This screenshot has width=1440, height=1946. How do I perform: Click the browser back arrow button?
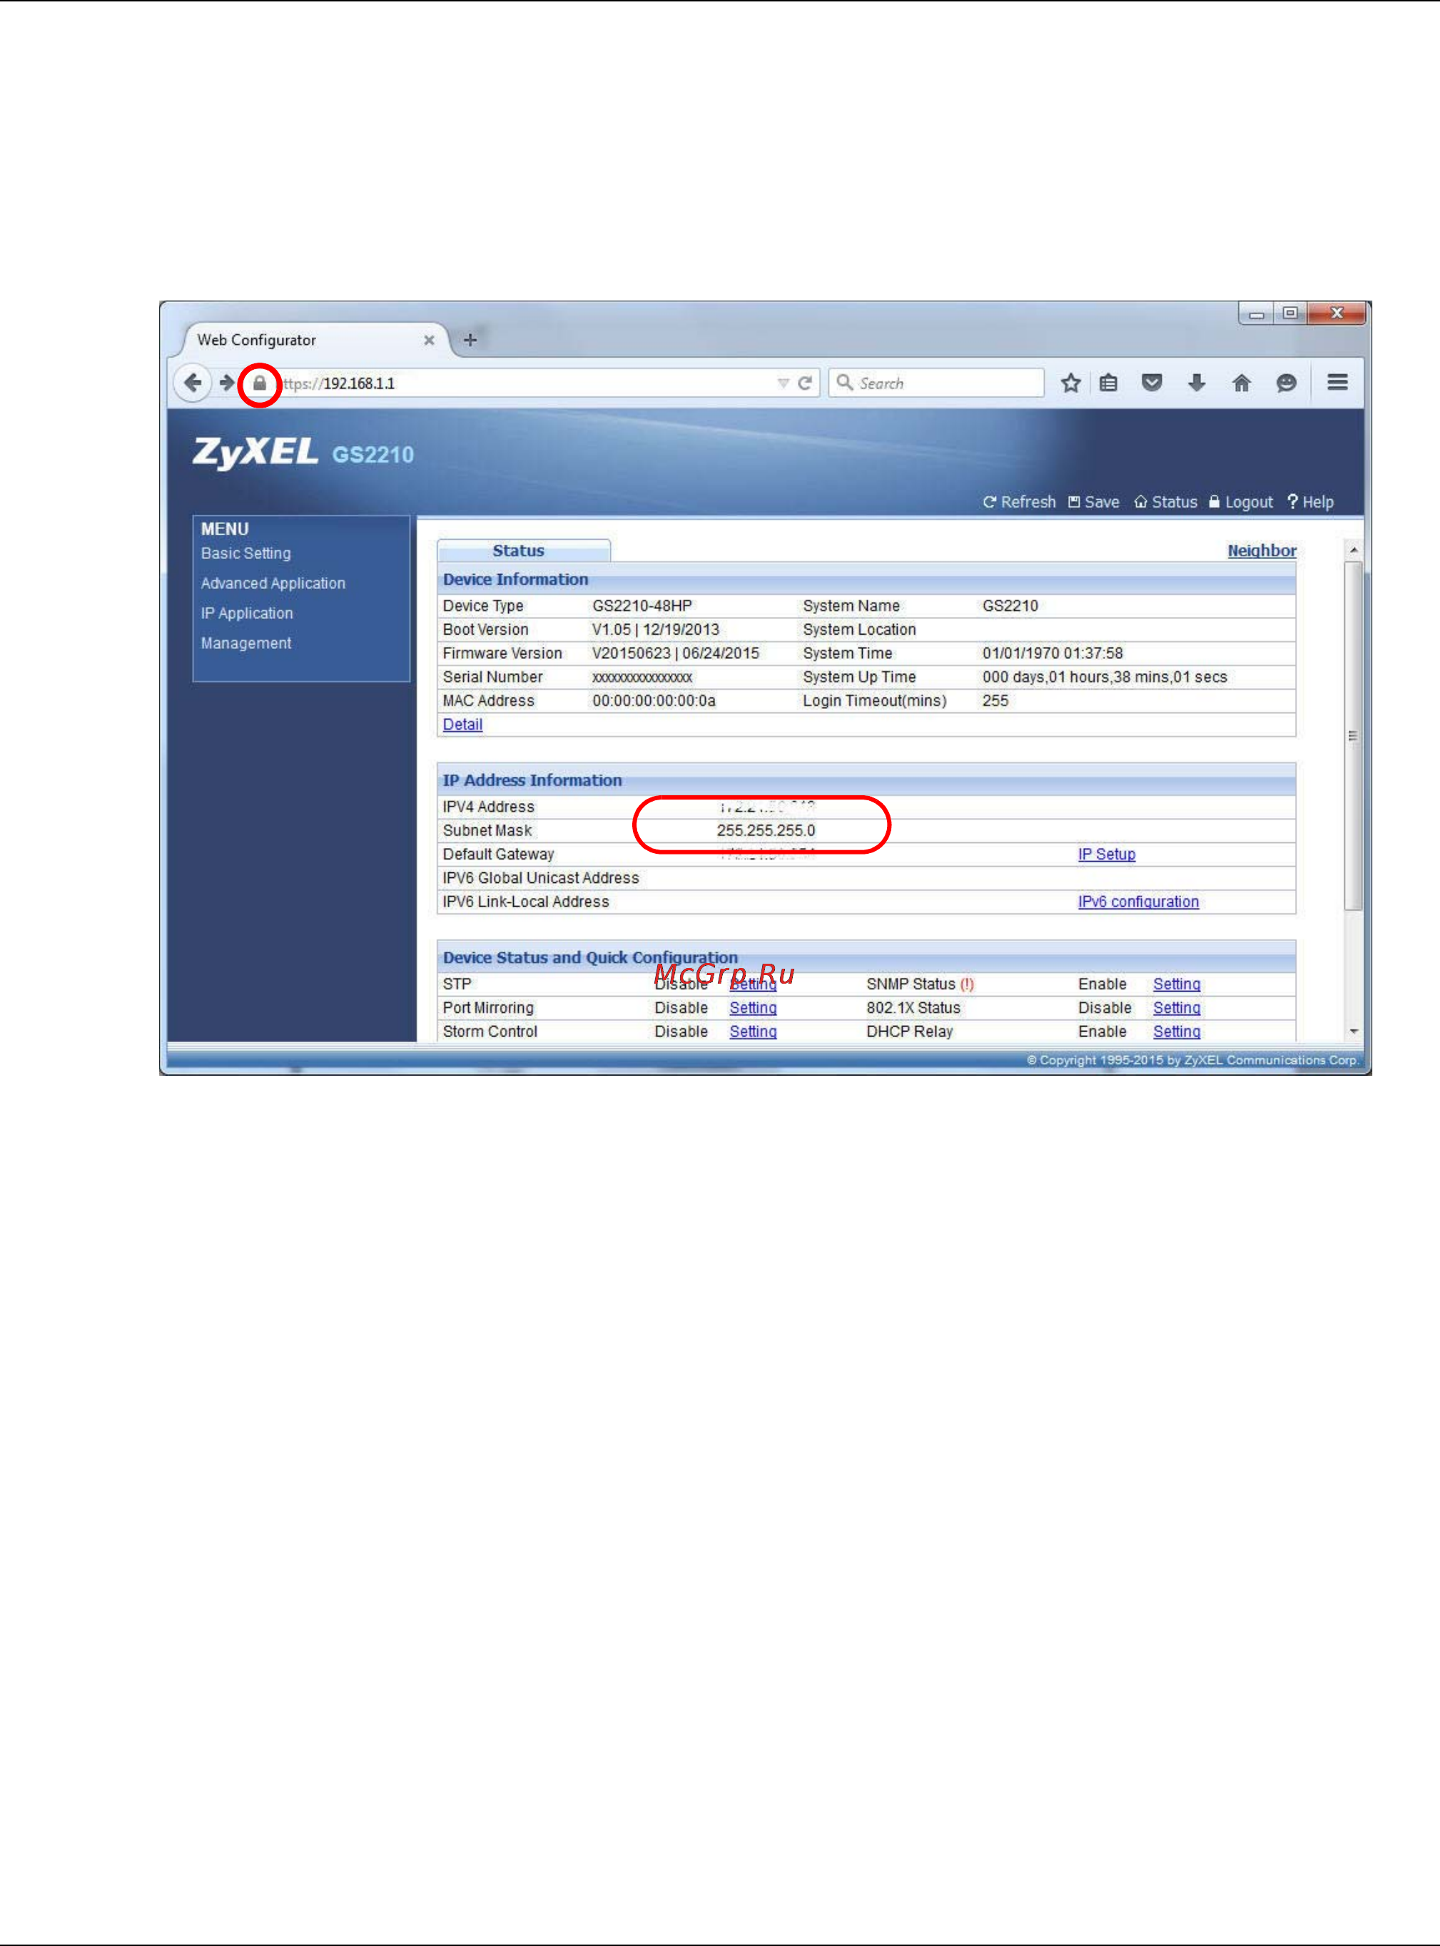(193, 383)
